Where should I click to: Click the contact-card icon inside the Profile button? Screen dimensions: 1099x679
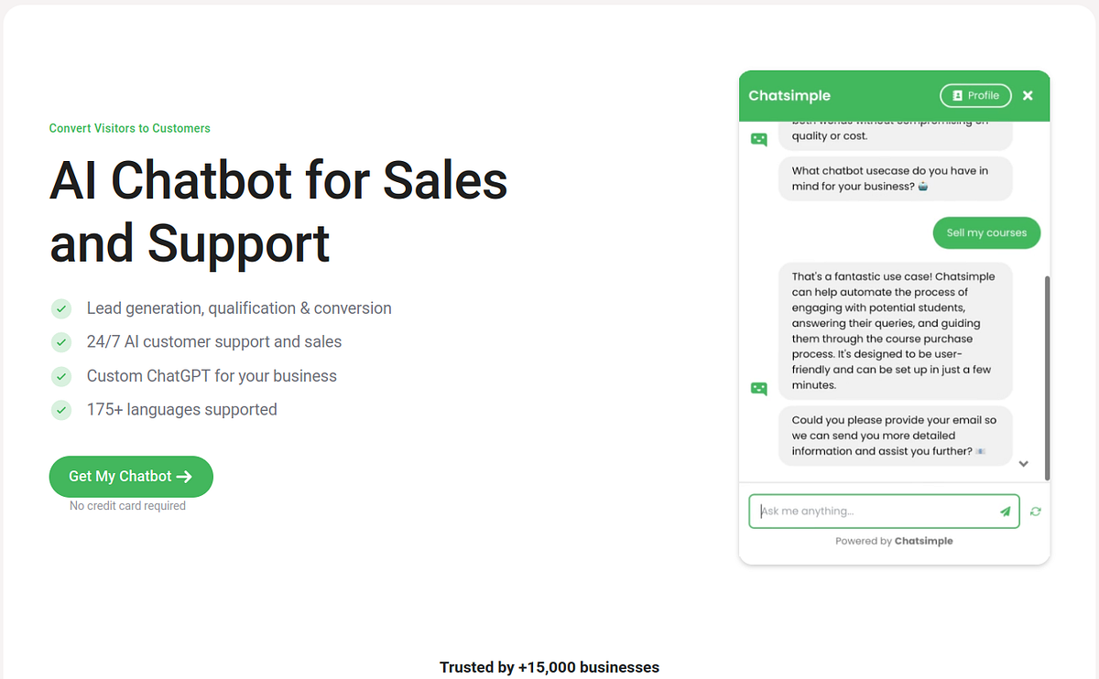click(x=955, y=95)
